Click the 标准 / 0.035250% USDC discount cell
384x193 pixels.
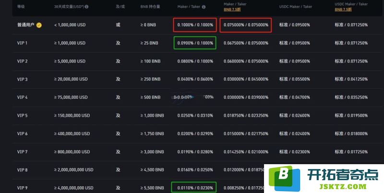[x=351, y=97]
